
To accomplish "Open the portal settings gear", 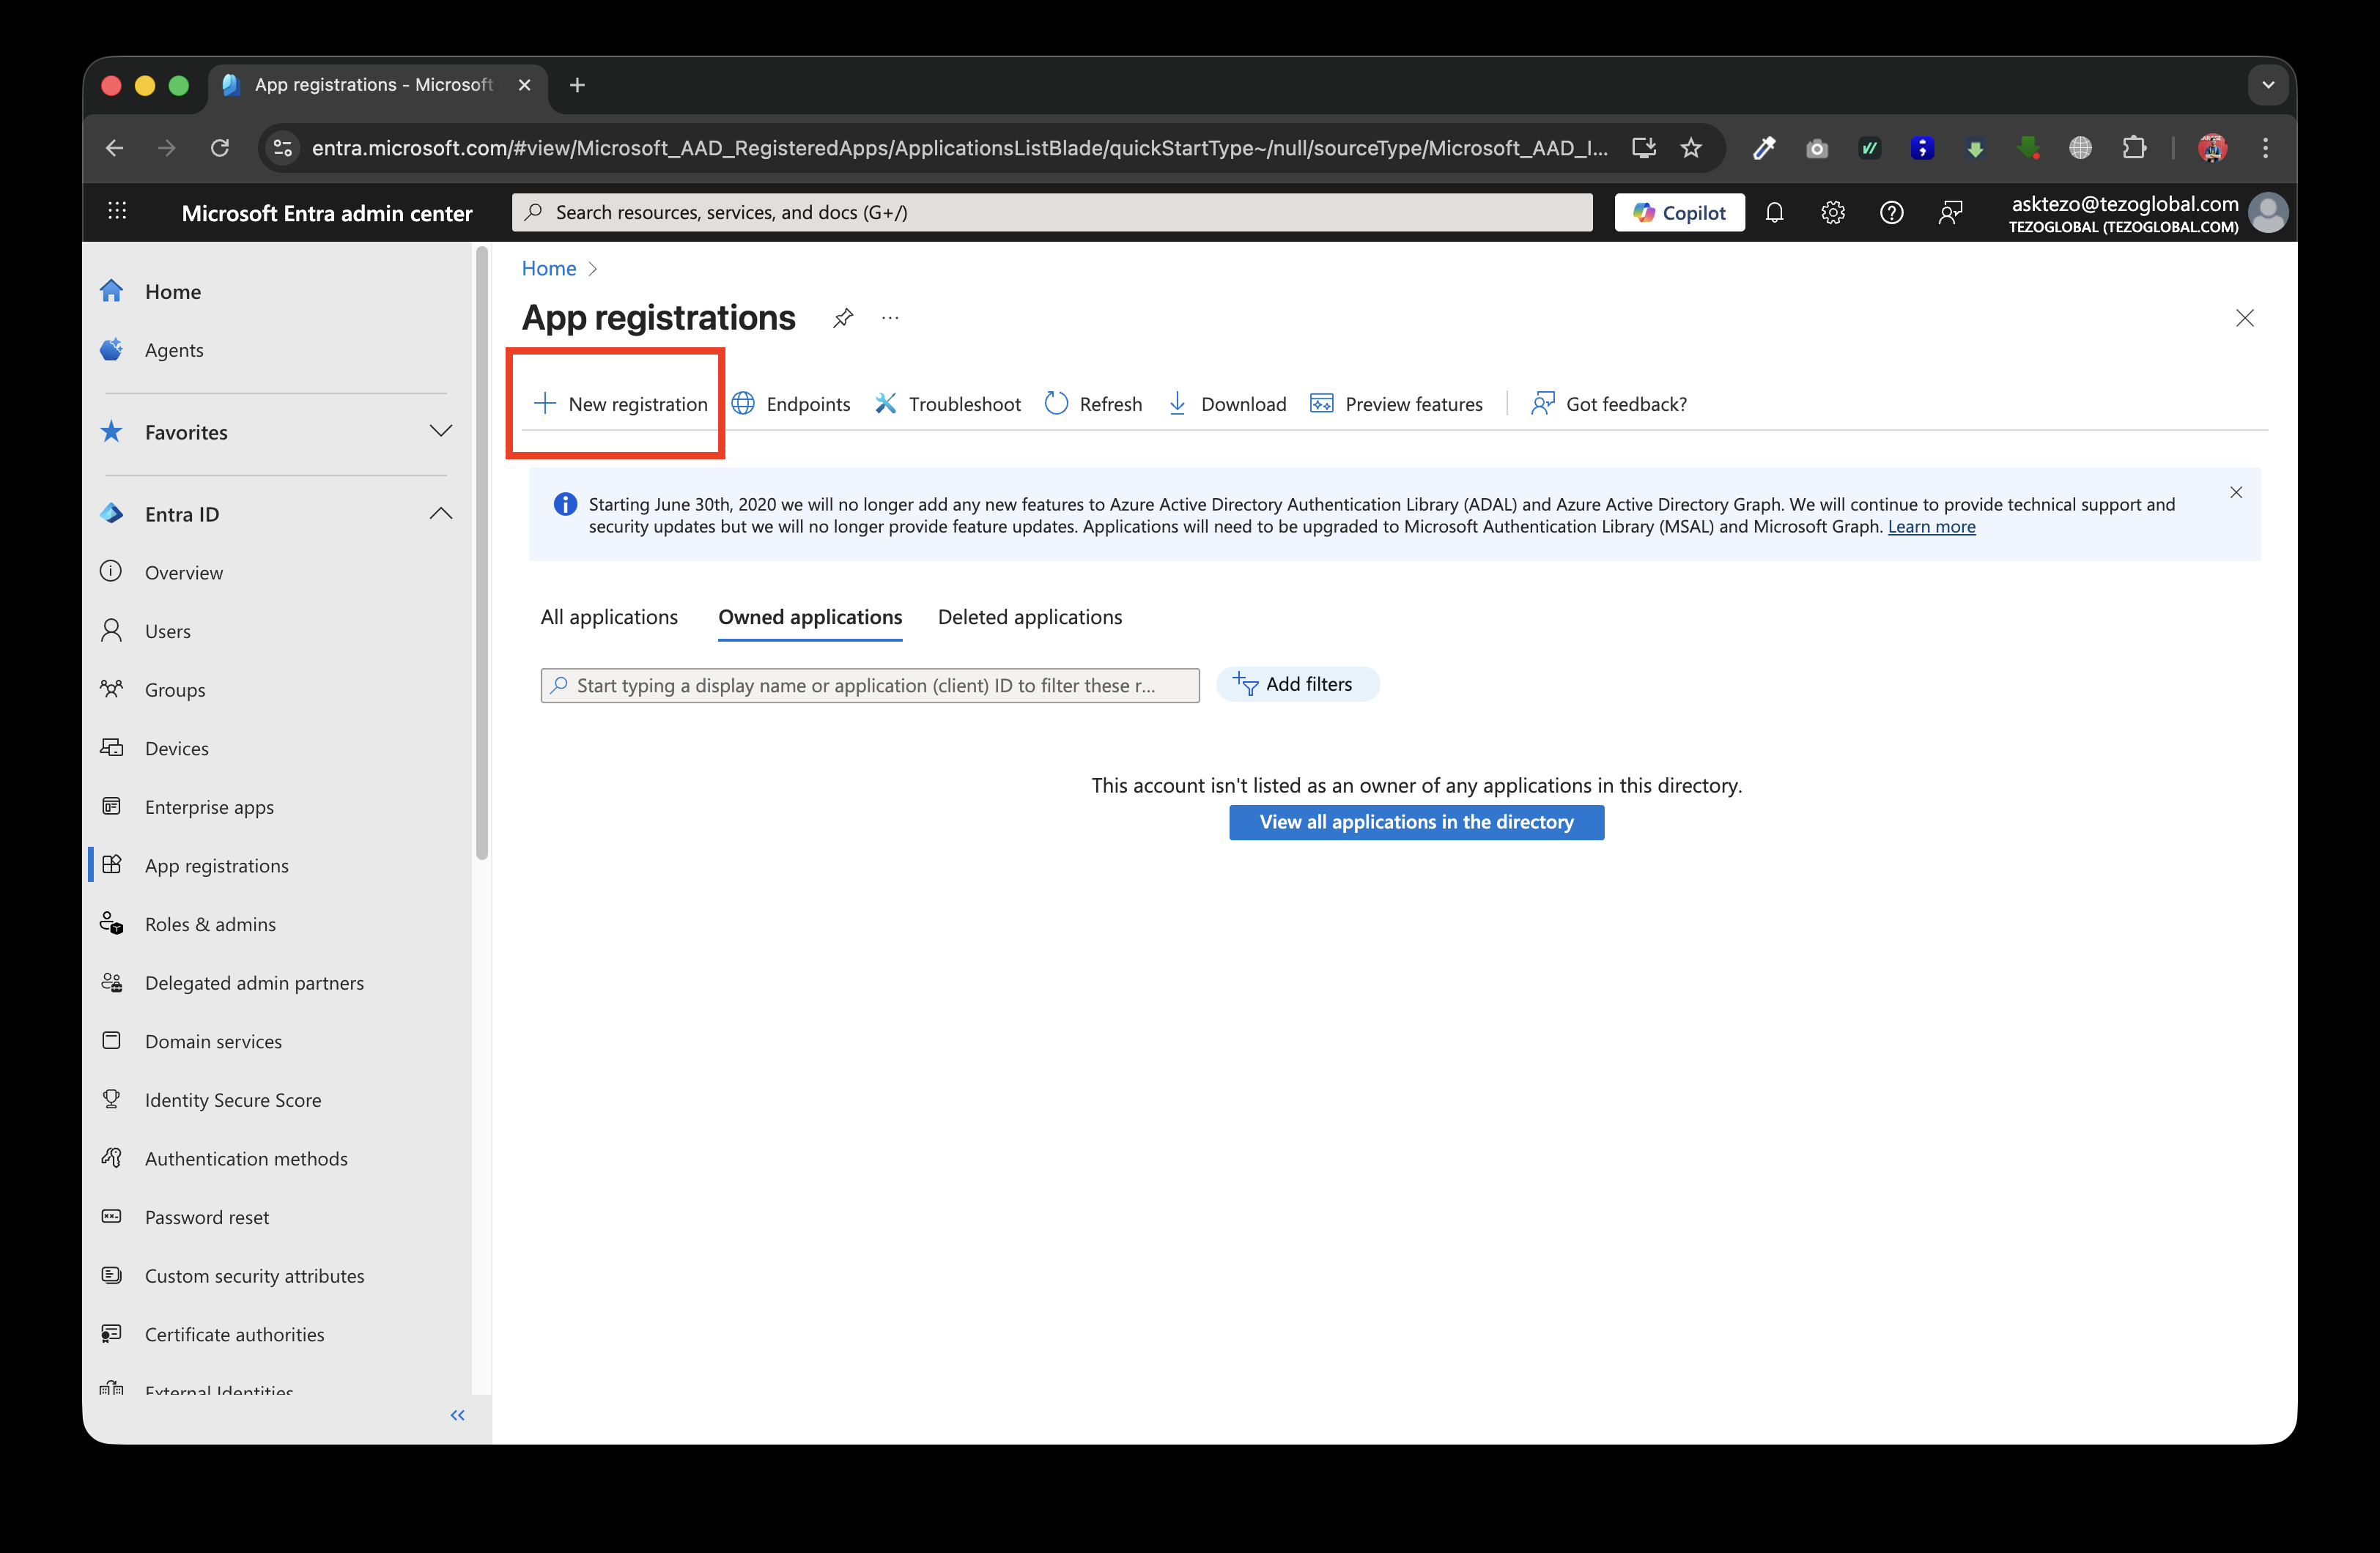I will (1832, 213).
